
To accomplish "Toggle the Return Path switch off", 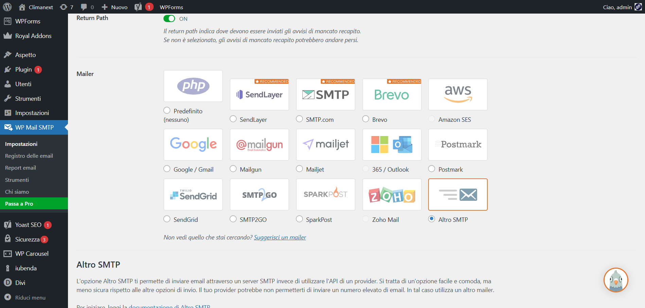I will click(x=169, y=19).
